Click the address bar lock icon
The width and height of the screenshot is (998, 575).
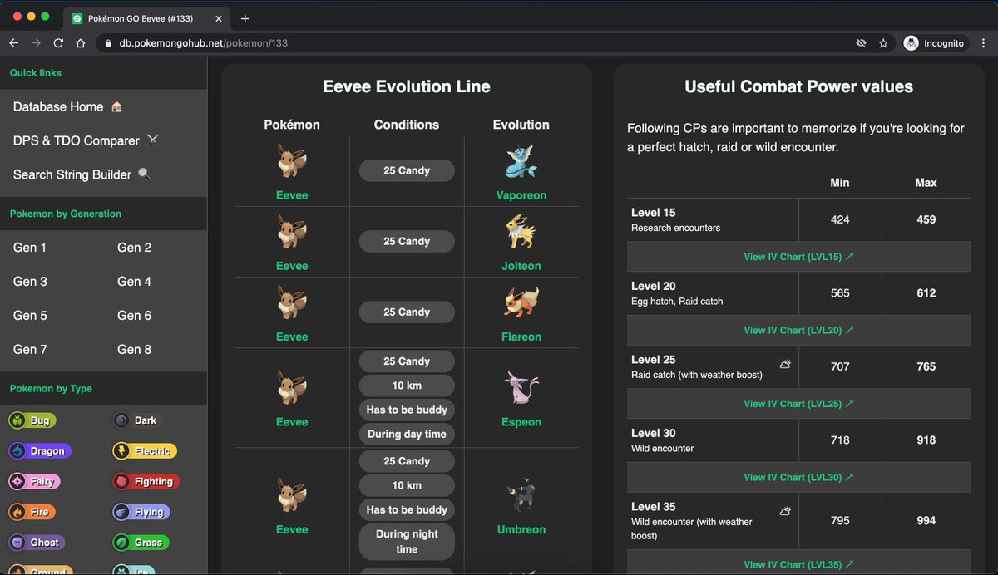click(x=107, y=43)
